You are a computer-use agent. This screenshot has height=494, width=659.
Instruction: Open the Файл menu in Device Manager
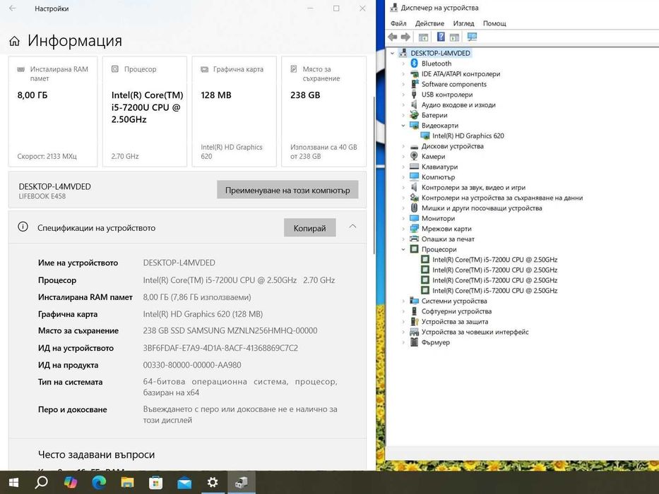click(398, 23)
